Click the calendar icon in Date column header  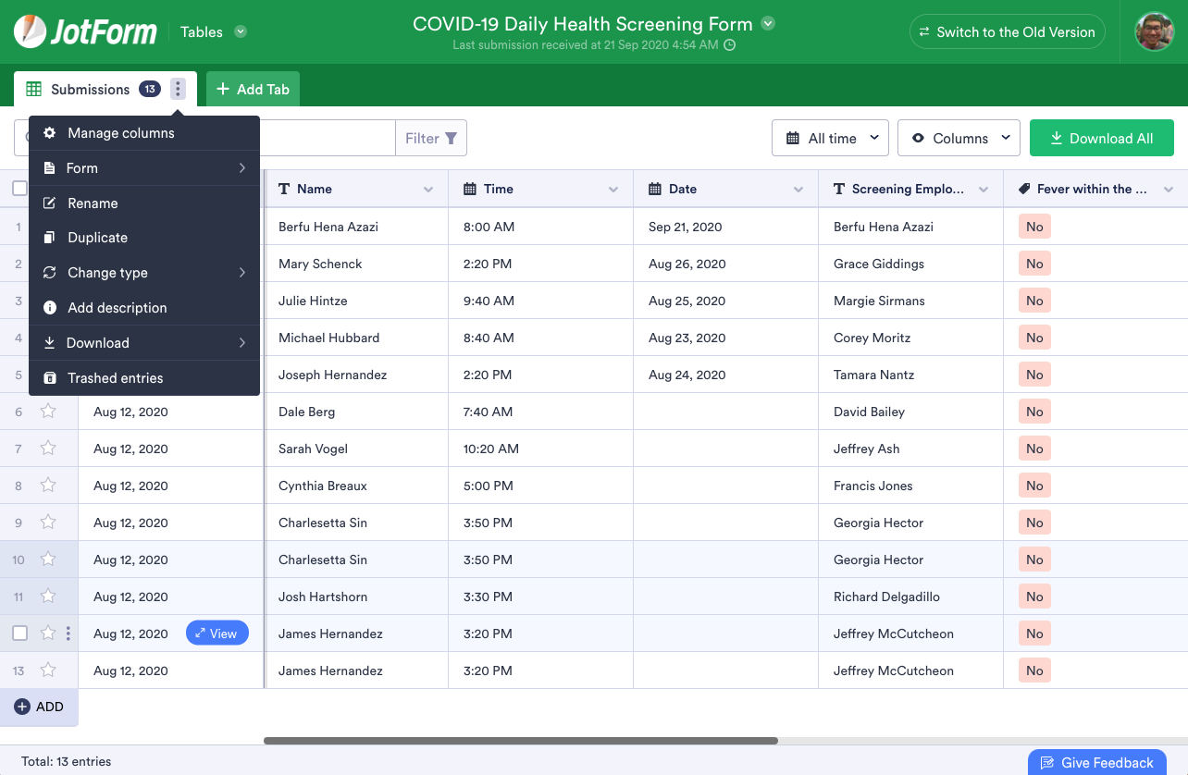[x=655, y=189]
